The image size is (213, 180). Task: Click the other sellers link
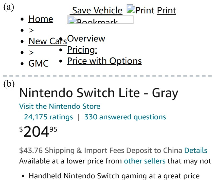pyautogui.click(x=144, y=161)
